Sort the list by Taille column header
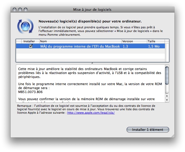The image size is (185, 152). click(x=156, y=41)
